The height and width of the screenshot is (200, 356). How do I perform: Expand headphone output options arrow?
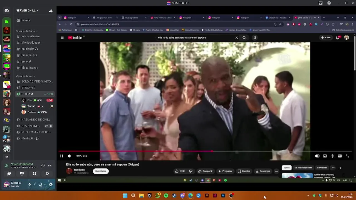coord(45,184)
